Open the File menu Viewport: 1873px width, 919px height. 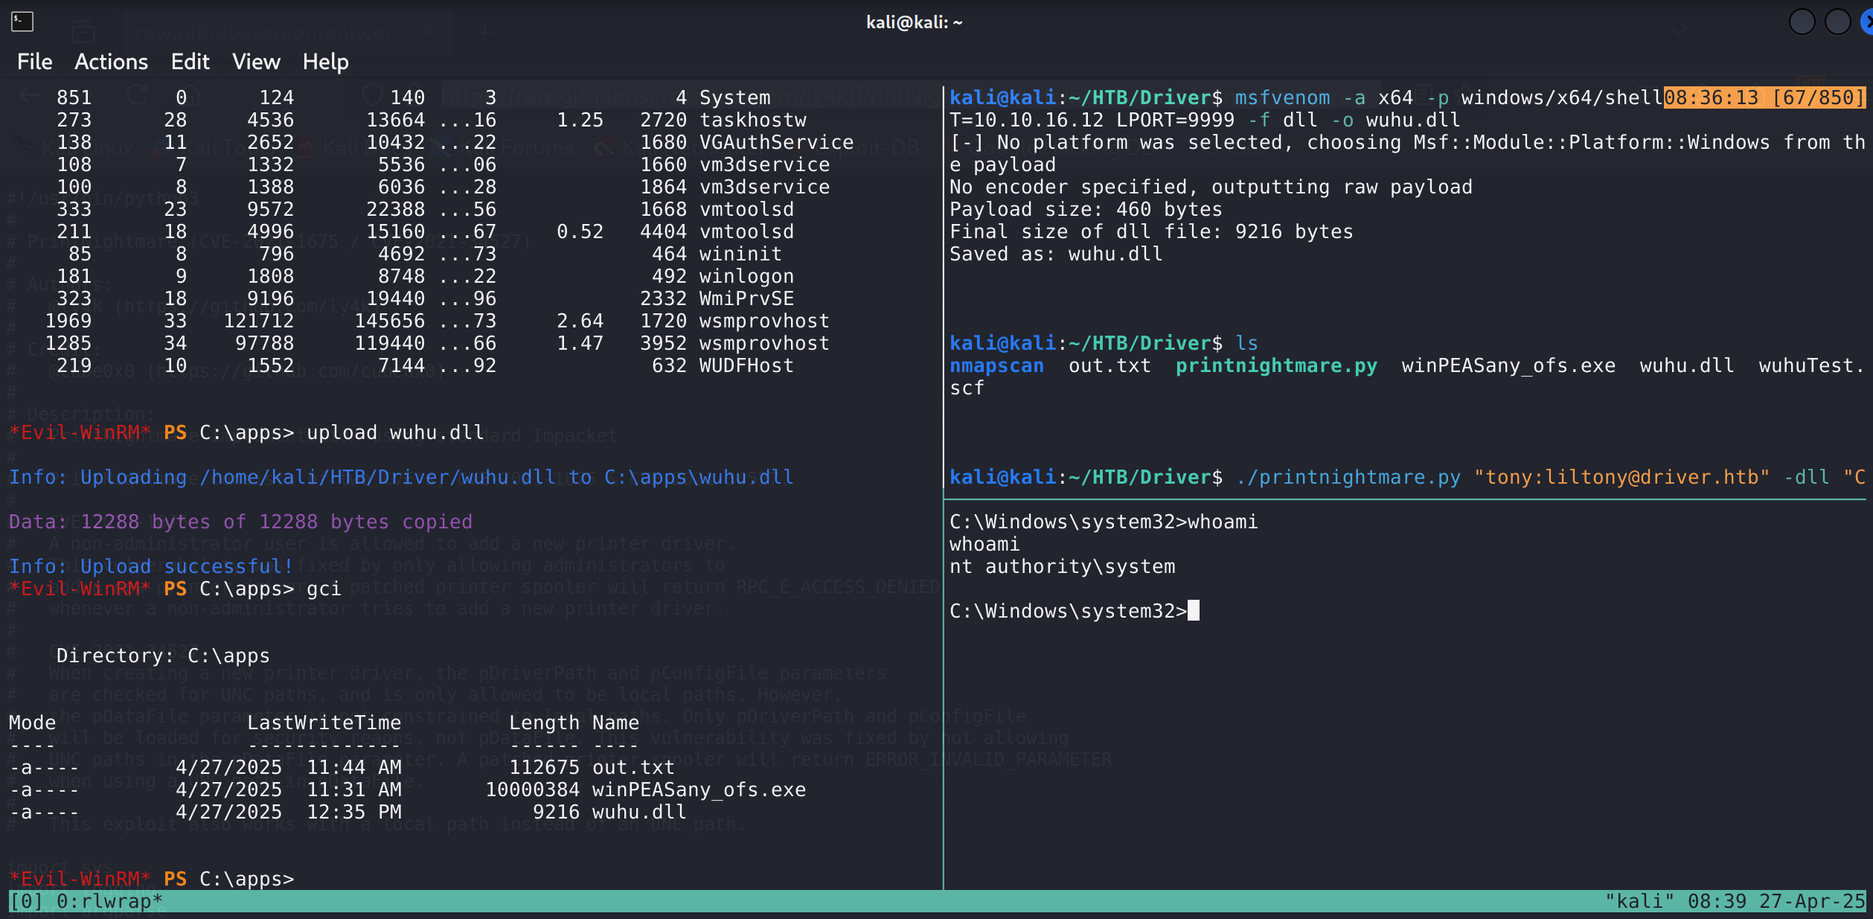pos(34,62)
